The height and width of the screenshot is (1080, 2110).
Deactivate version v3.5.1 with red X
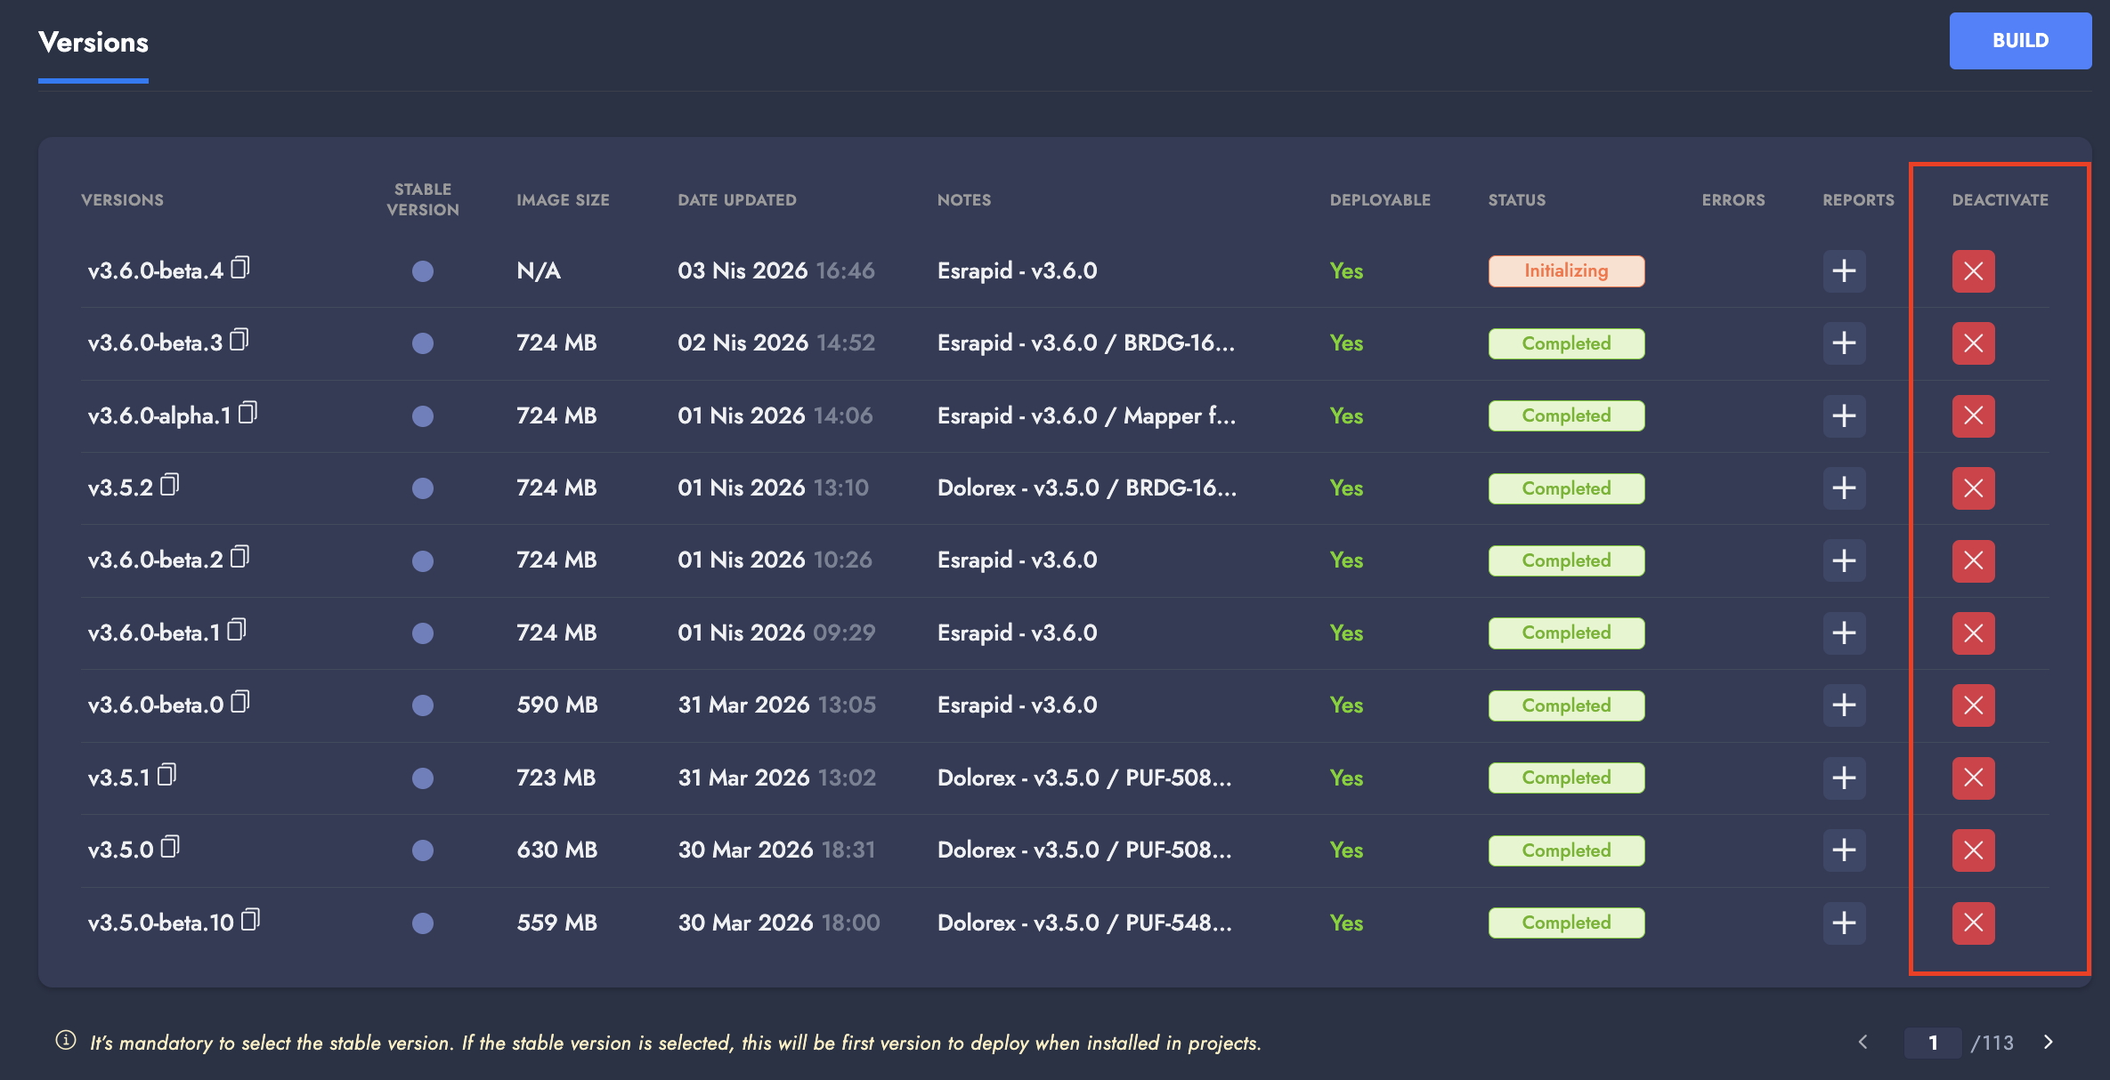point(1973,778)
